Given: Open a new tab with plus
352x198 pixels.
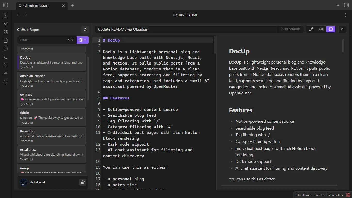Looking at the screenshot, I should coord(72,5).
